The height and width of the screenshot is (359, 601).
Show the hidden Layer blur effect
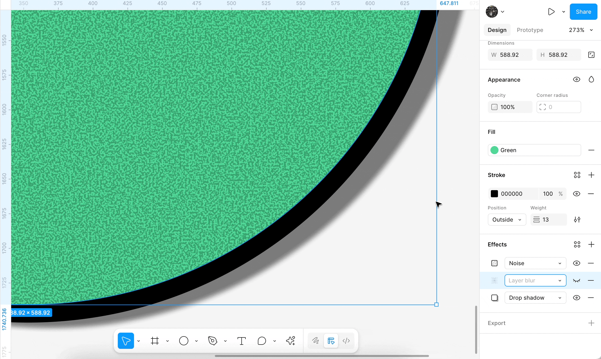tap(577, 280)
